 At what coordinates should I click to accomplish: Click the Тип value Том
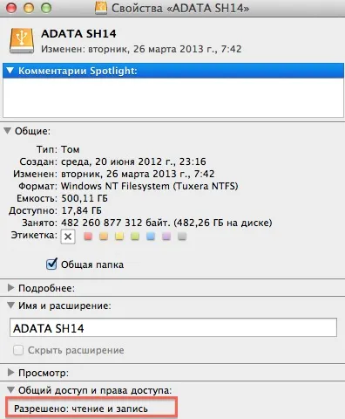coord(71,149)
